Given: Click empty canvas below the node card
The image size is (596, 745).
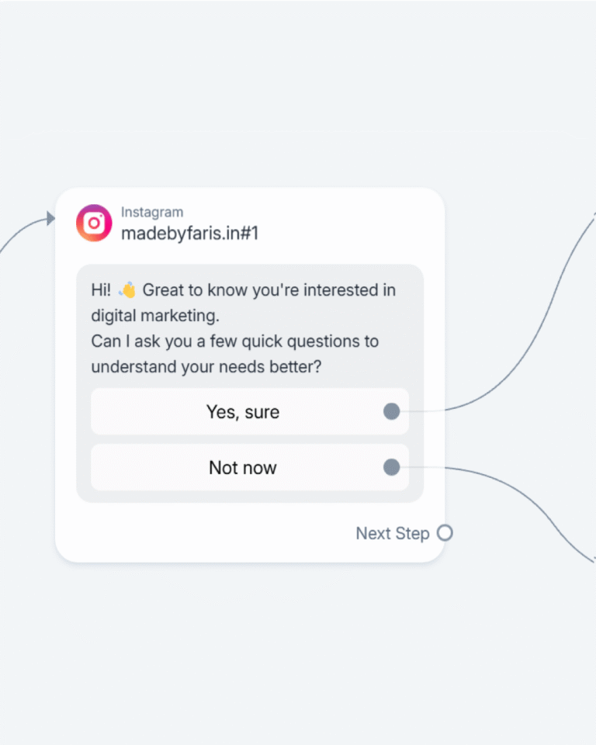Looking at the screenshot, I should tap(248, 652).
